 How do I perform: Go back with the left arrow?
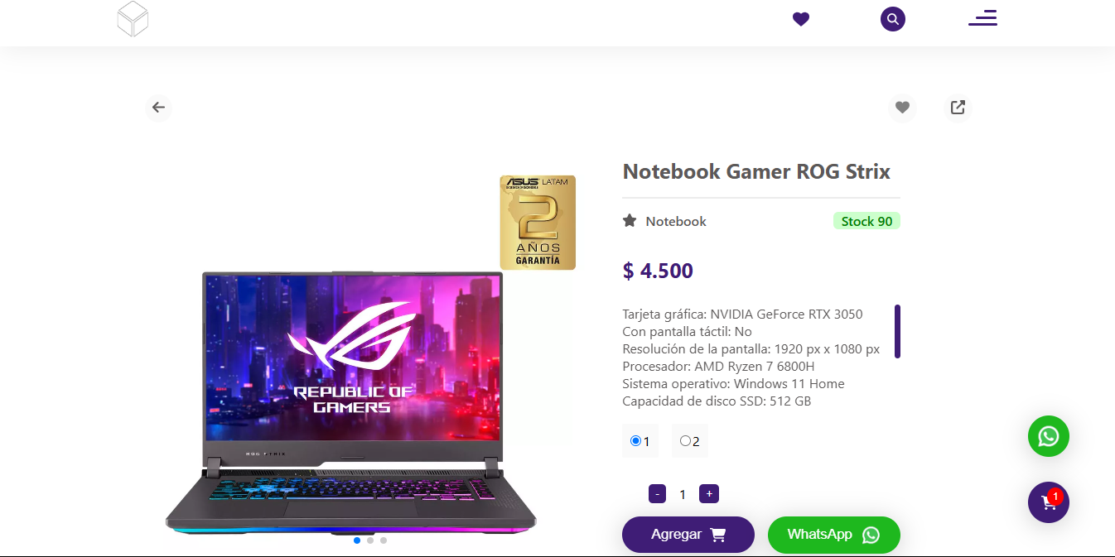[x=158, y=107]
